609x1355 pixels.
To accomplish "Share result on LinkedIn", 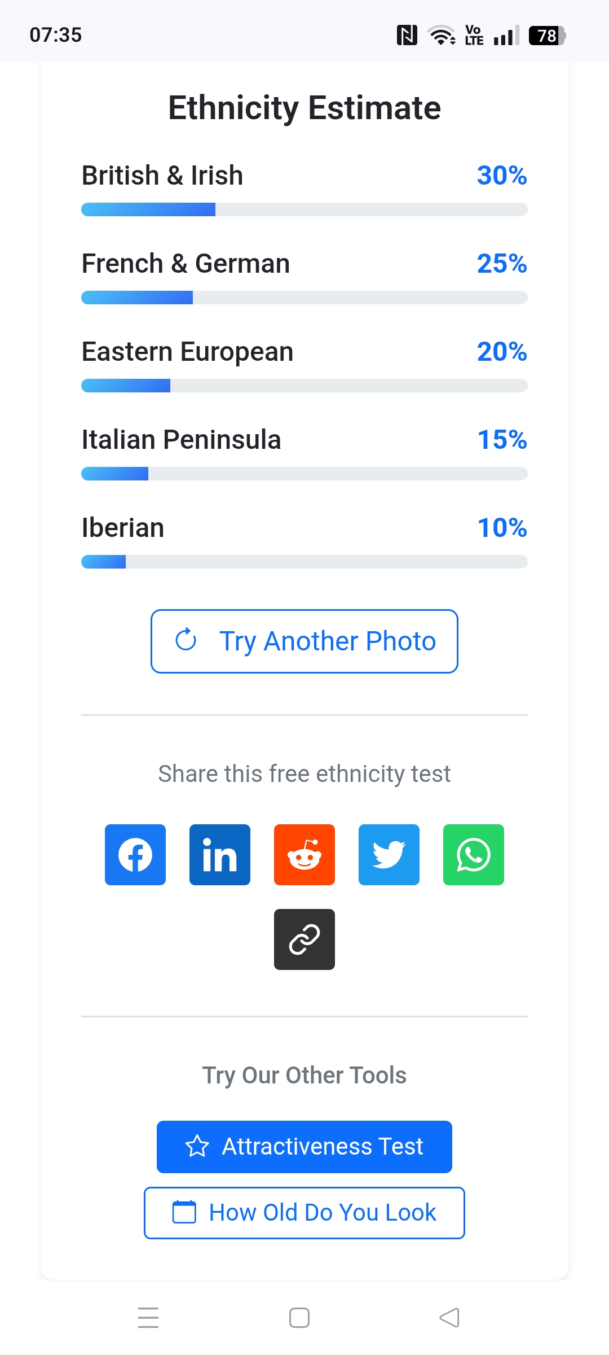I will point(220,855).
